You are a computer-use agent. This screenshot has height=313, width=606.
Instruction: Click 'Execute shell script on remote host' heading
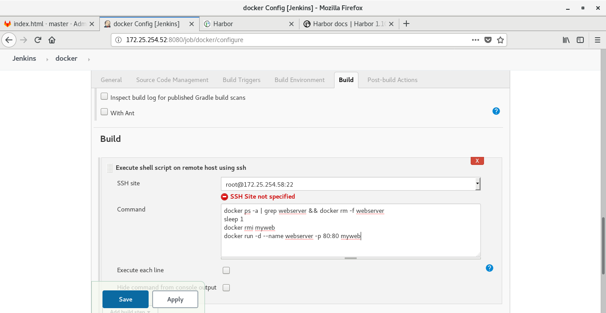click(181, 168)
